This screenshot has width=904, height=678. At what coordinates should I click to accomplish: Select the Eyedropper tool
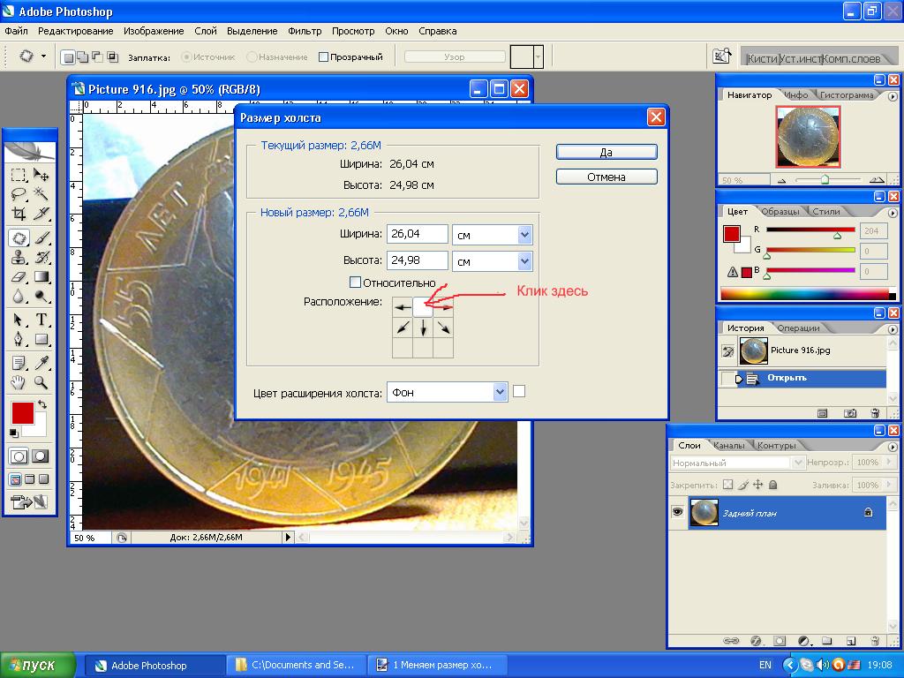(x=41, y=362)
